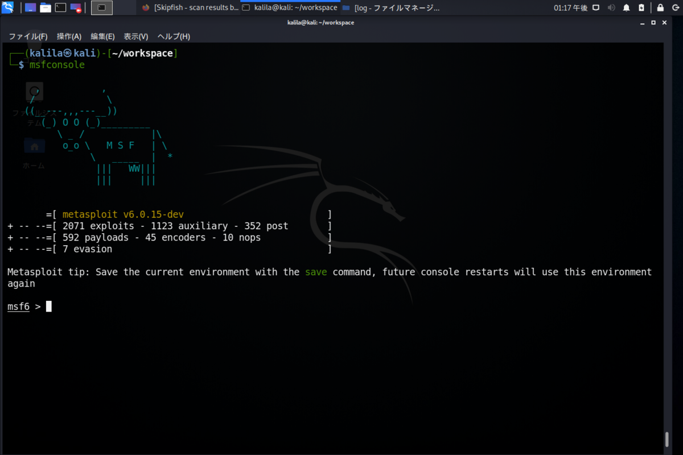
Task: Select the active workspace switcher box
Action: (x=102, y=8)
